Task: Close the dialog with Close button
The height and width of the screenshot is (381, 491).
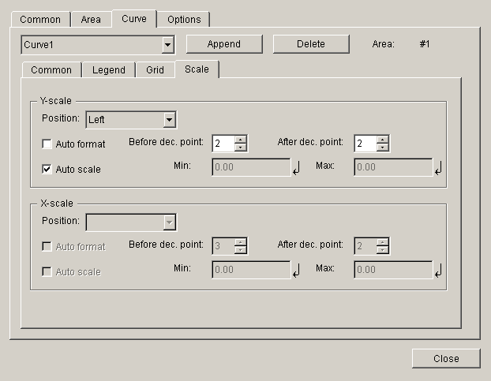Action: tap(446, 358)
